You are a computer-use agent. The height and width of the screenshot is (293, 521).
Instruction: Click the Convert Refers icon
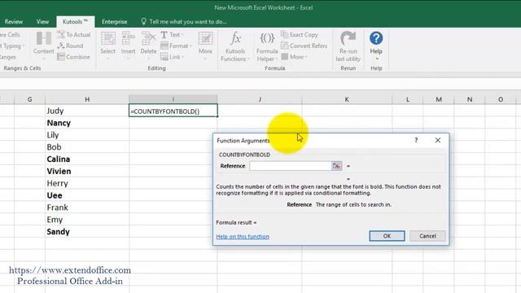[x=284, y=46]
